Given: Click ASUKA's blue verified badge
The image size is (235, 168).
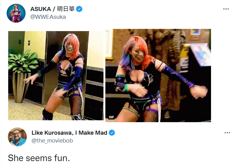Looking at the screenshot, I should click(79, 9).
